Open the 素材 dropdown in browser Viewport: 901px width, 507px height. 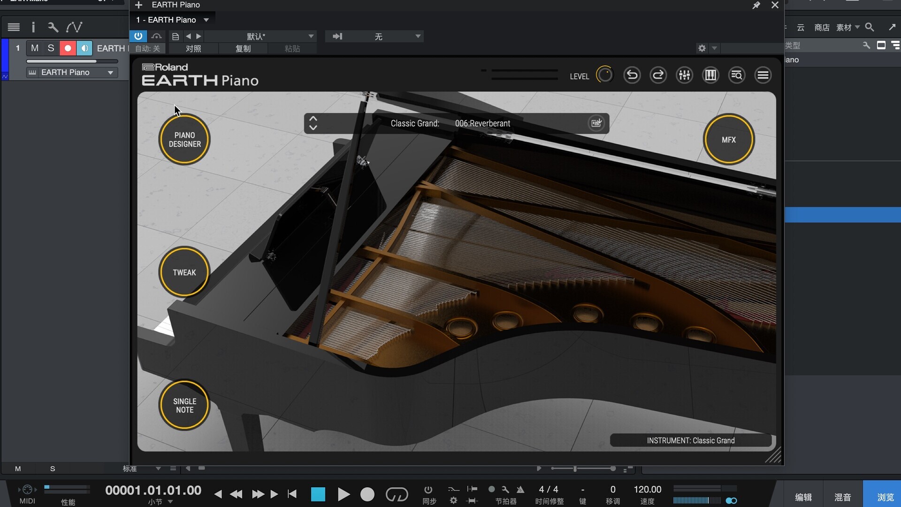848,27
